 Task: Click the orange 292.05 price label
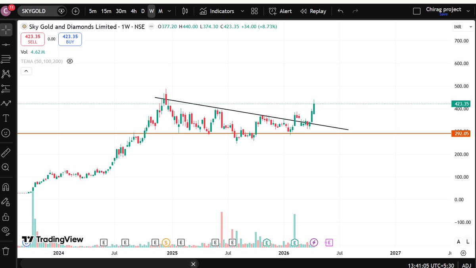(461, 134)
